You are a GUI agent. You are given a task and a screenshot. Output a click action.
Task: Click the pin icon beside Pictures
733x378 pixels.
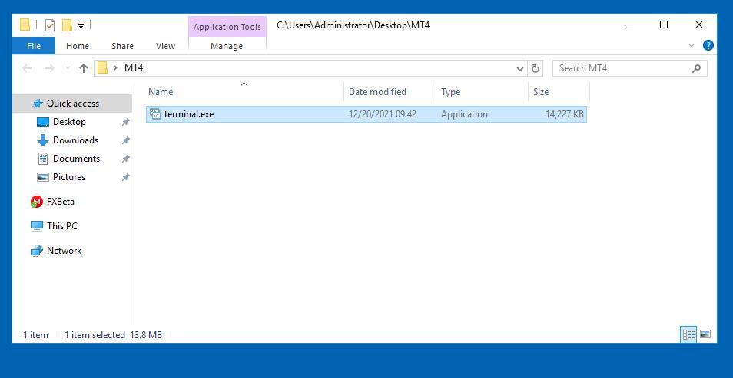[x=125, y=177]
